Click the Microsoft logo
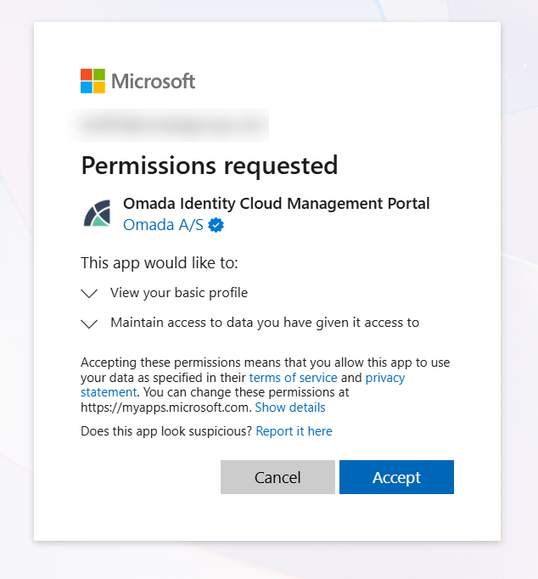This screenshot has height=579, width=538. tap(137, 81)
